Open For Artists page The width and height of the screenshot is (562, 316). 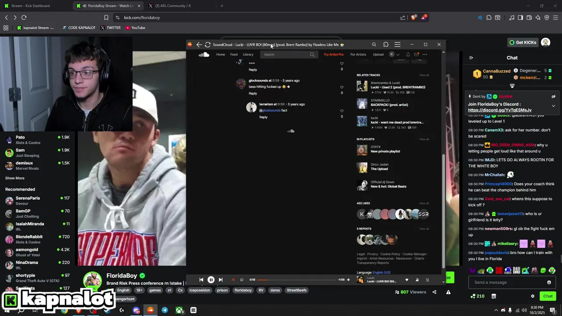358,54
